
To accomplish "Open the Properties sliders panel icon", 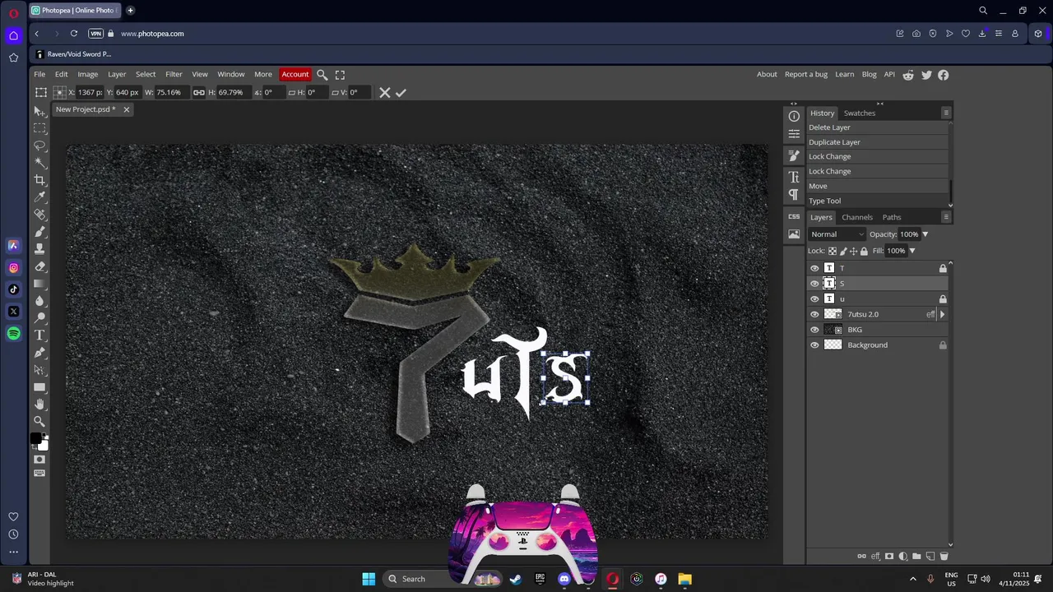I will pyautogui.click(x=794, y=134).
